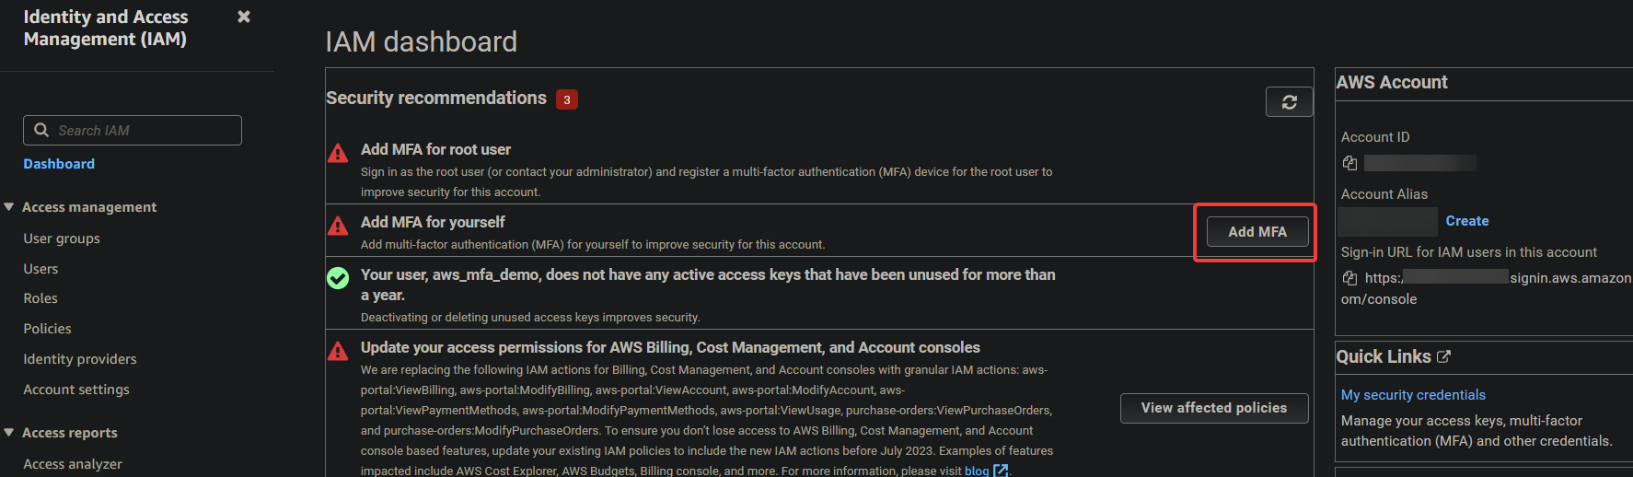Viewport: 1633px width, 477px height.
Task: Click warning icon beside Add MFA for root user
Action: point(338,152)
